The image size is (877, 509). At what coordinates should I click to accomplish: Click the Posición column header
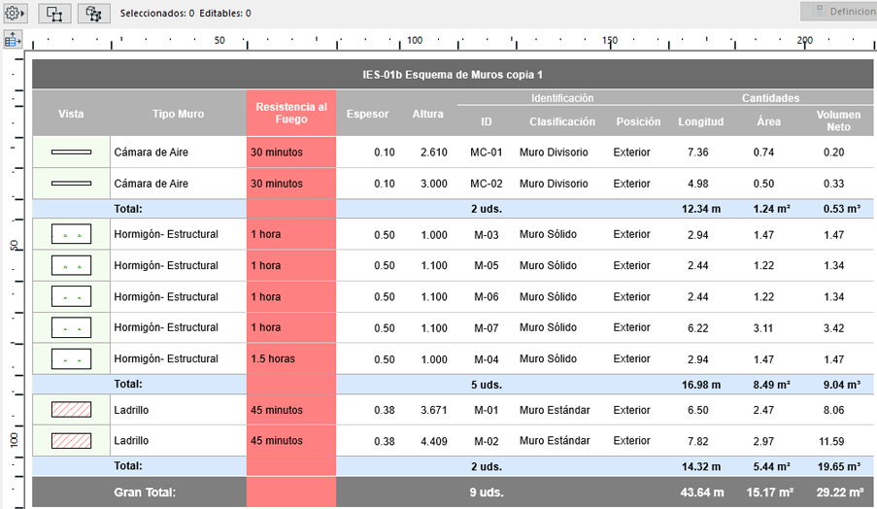coord(638,121)
